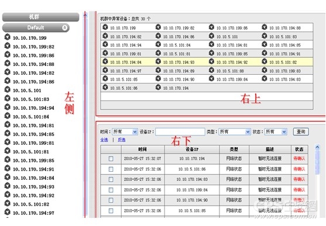
Task: Click the 设备IP input field
Action: 180,131
